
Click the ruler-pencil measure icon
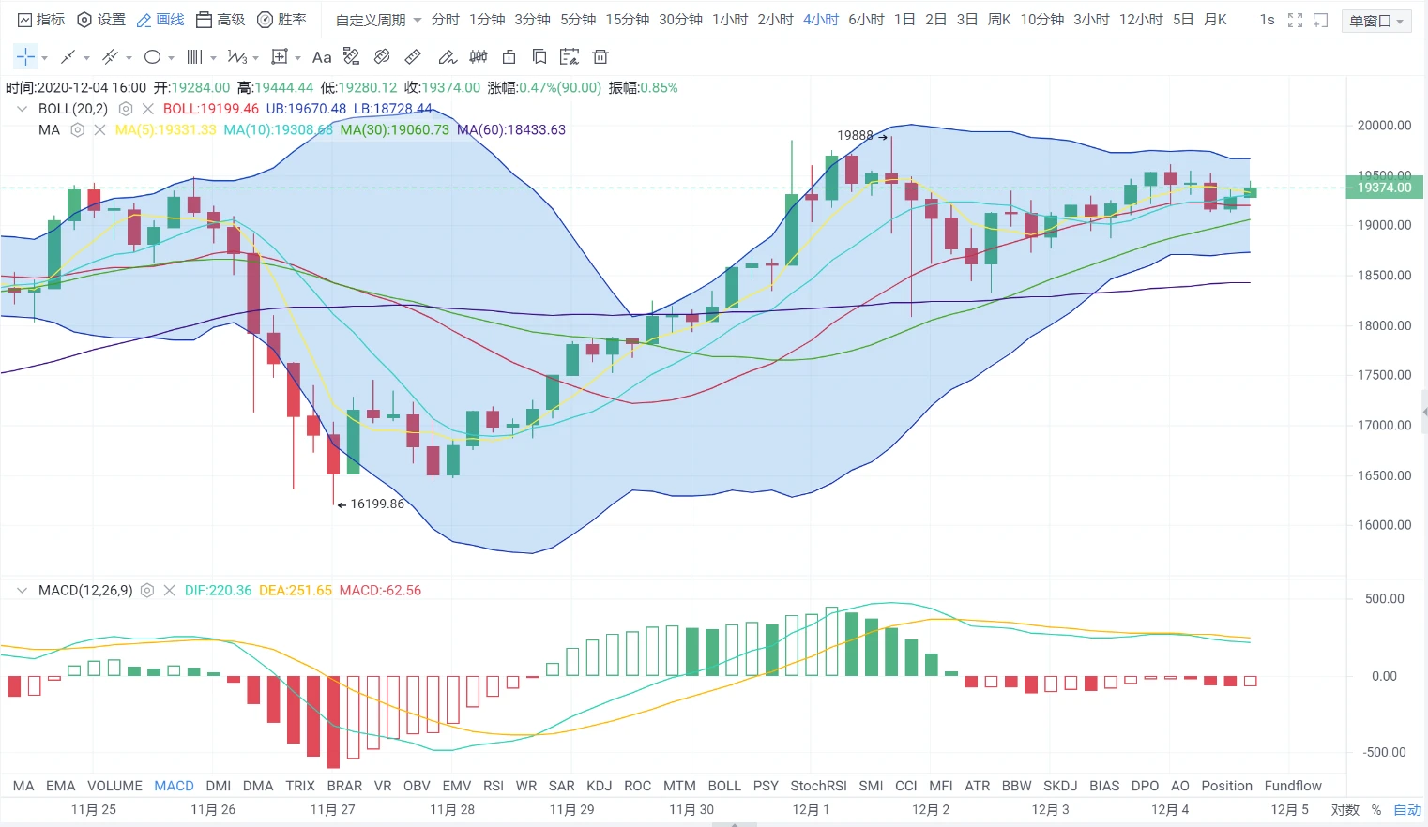click(x=352, y=57)
